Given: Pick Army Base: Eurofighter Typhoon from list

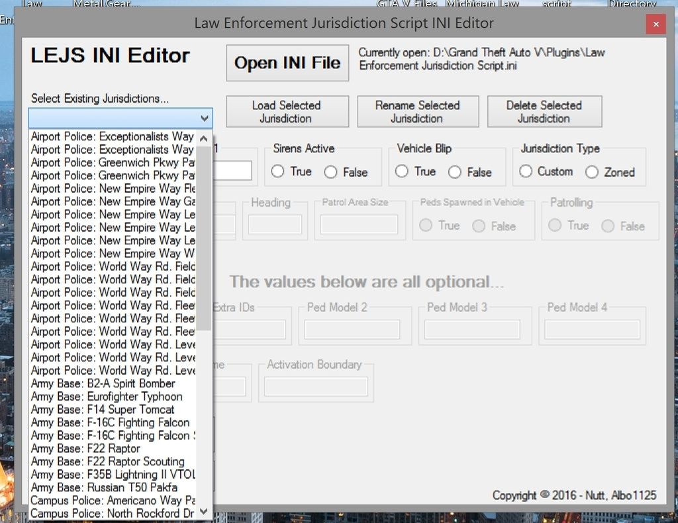Looking at the screenshot, I should point(107,397).
